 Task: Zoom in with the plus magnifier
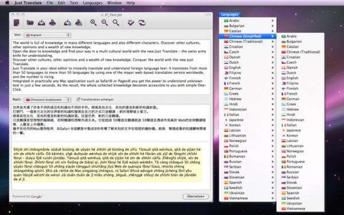(x=93, y=22)
